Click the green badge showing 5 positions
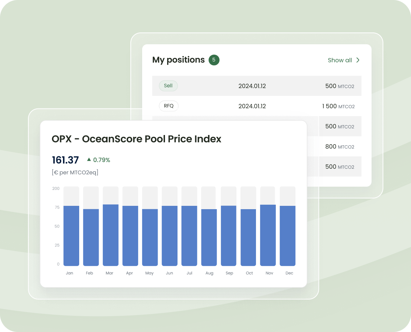411x332 pixels. pyautogui.click(x=214, y=60)
